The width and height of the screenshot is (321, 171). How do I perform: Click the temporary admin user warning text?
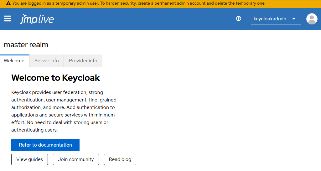(139, 3)
